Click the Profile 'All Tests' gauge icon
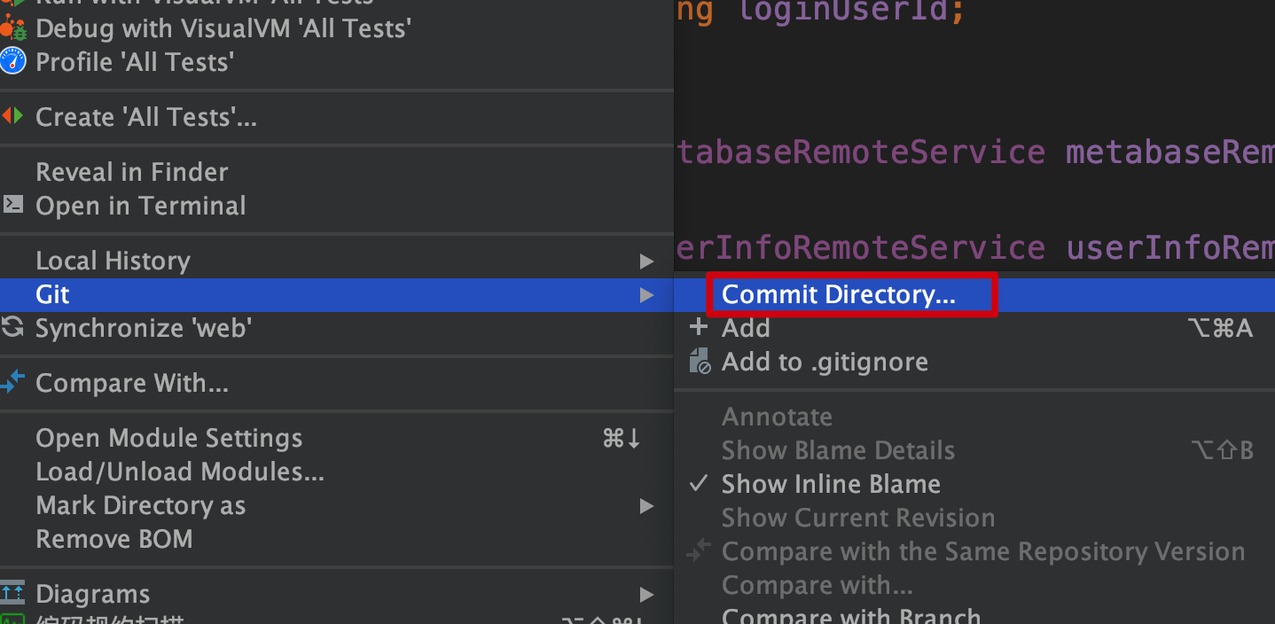Viewport: 1275px width, 624px height. tap(13, 62)
